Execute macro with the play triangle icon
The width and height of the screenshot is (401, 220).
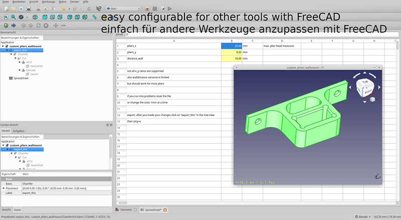tap(170, 9)
